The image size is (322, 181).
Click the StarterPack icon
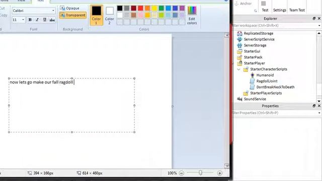coord(239,57)
